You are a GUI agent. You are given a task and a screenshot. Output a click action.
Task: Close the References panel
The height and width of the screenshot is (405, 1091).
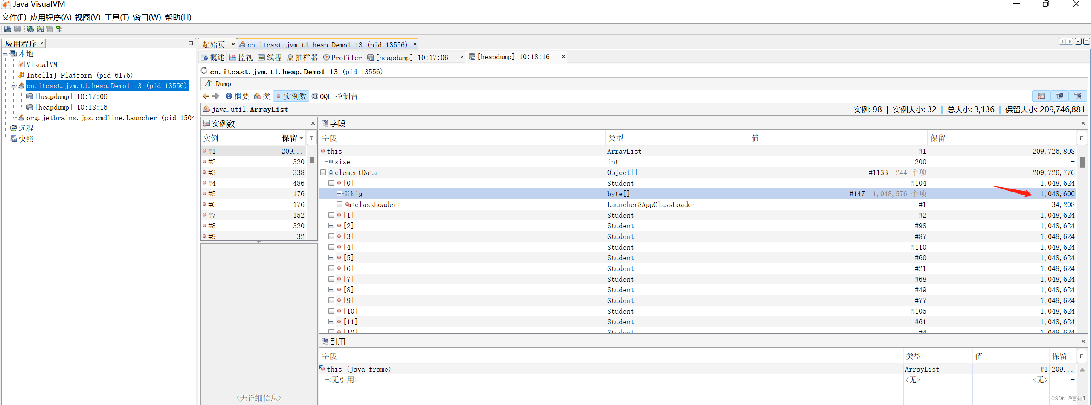tap(1083, 341)
